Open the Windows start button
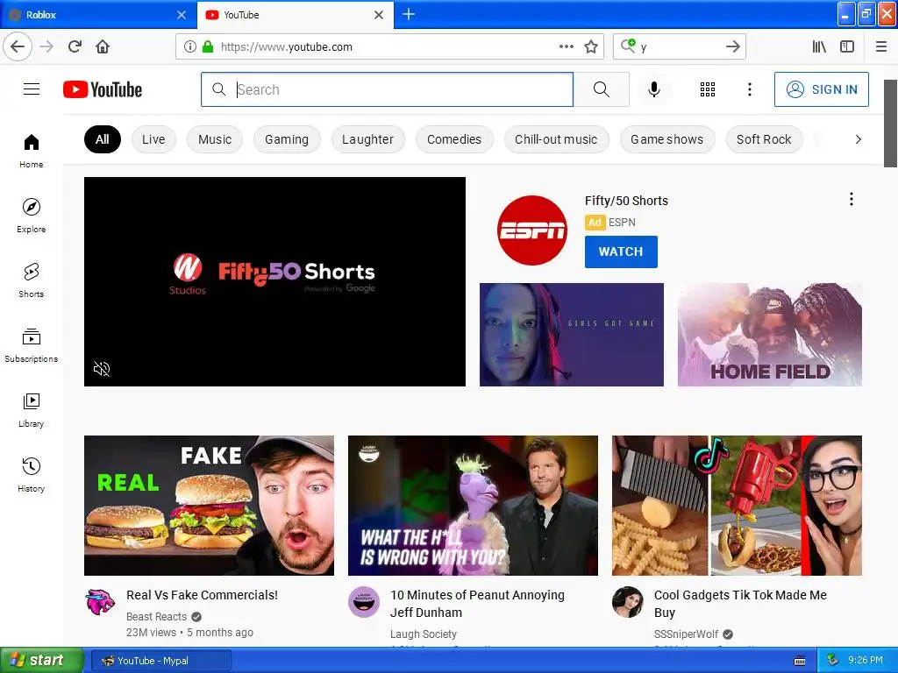This screenshot has width=898, height=673. click(41, 661)
